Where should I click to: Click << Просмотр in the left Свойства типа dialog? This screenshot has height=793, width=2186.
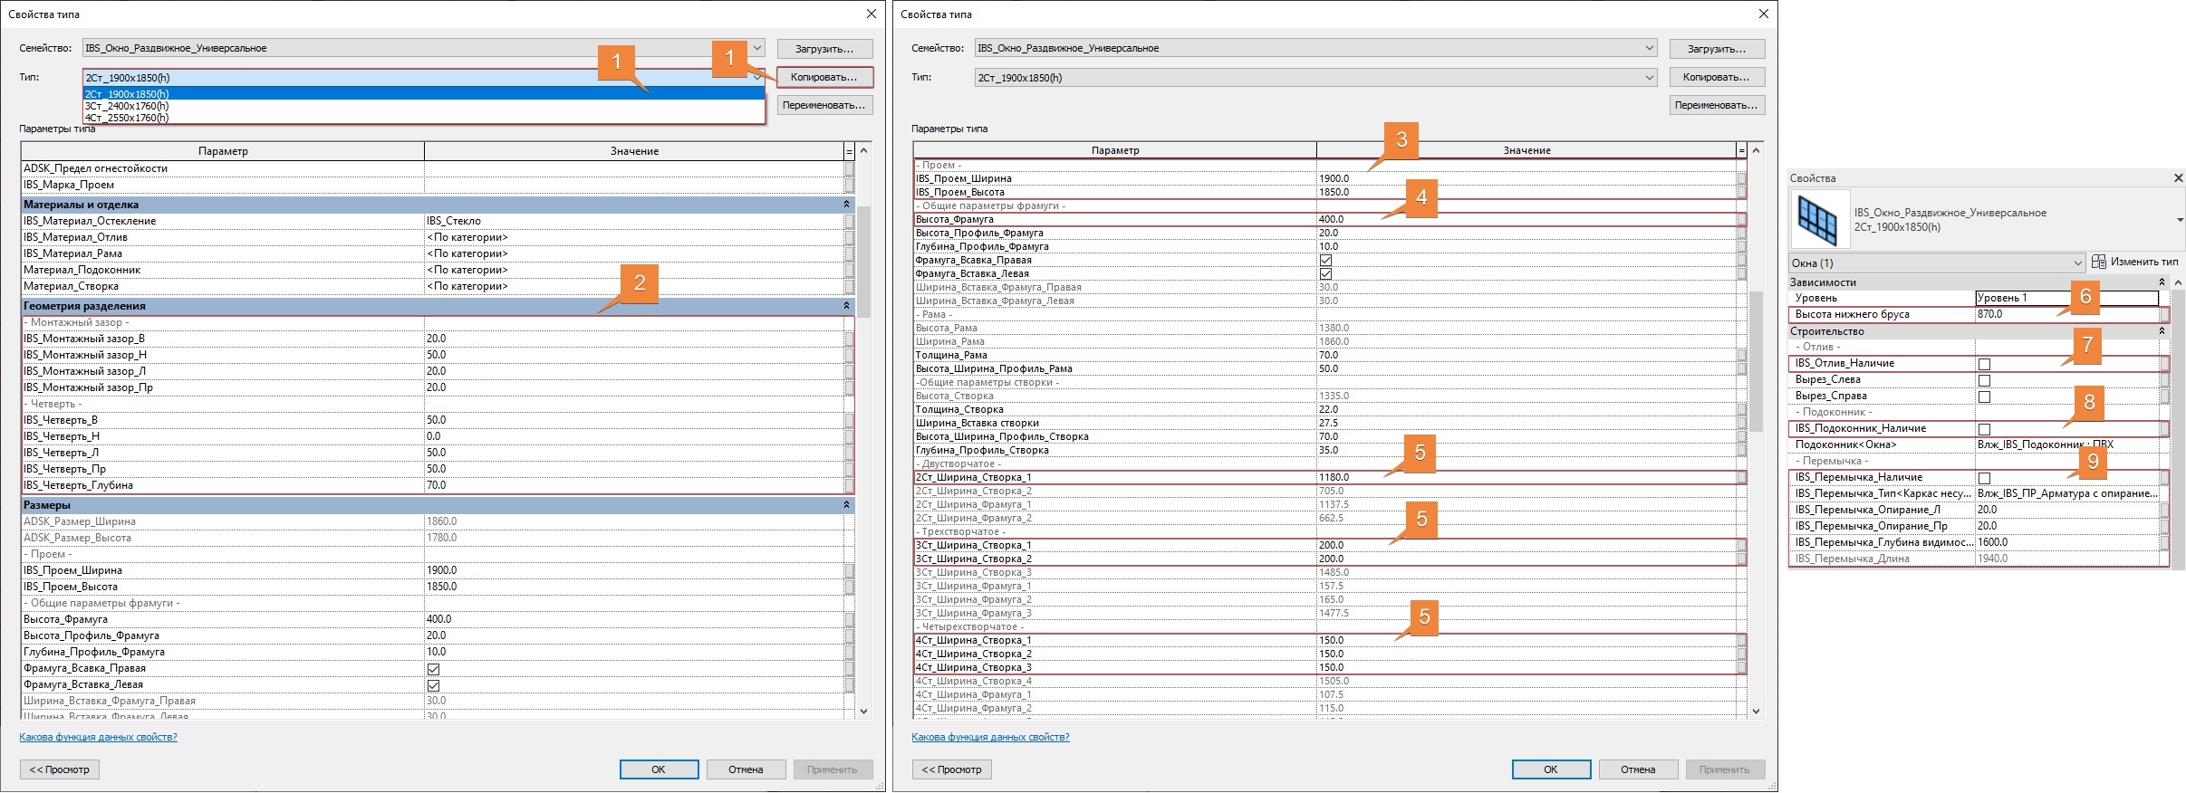[60, 769]
